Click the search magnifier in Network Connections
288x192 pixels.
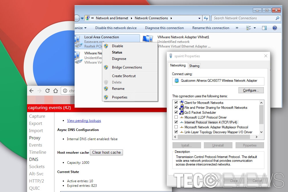277,18
